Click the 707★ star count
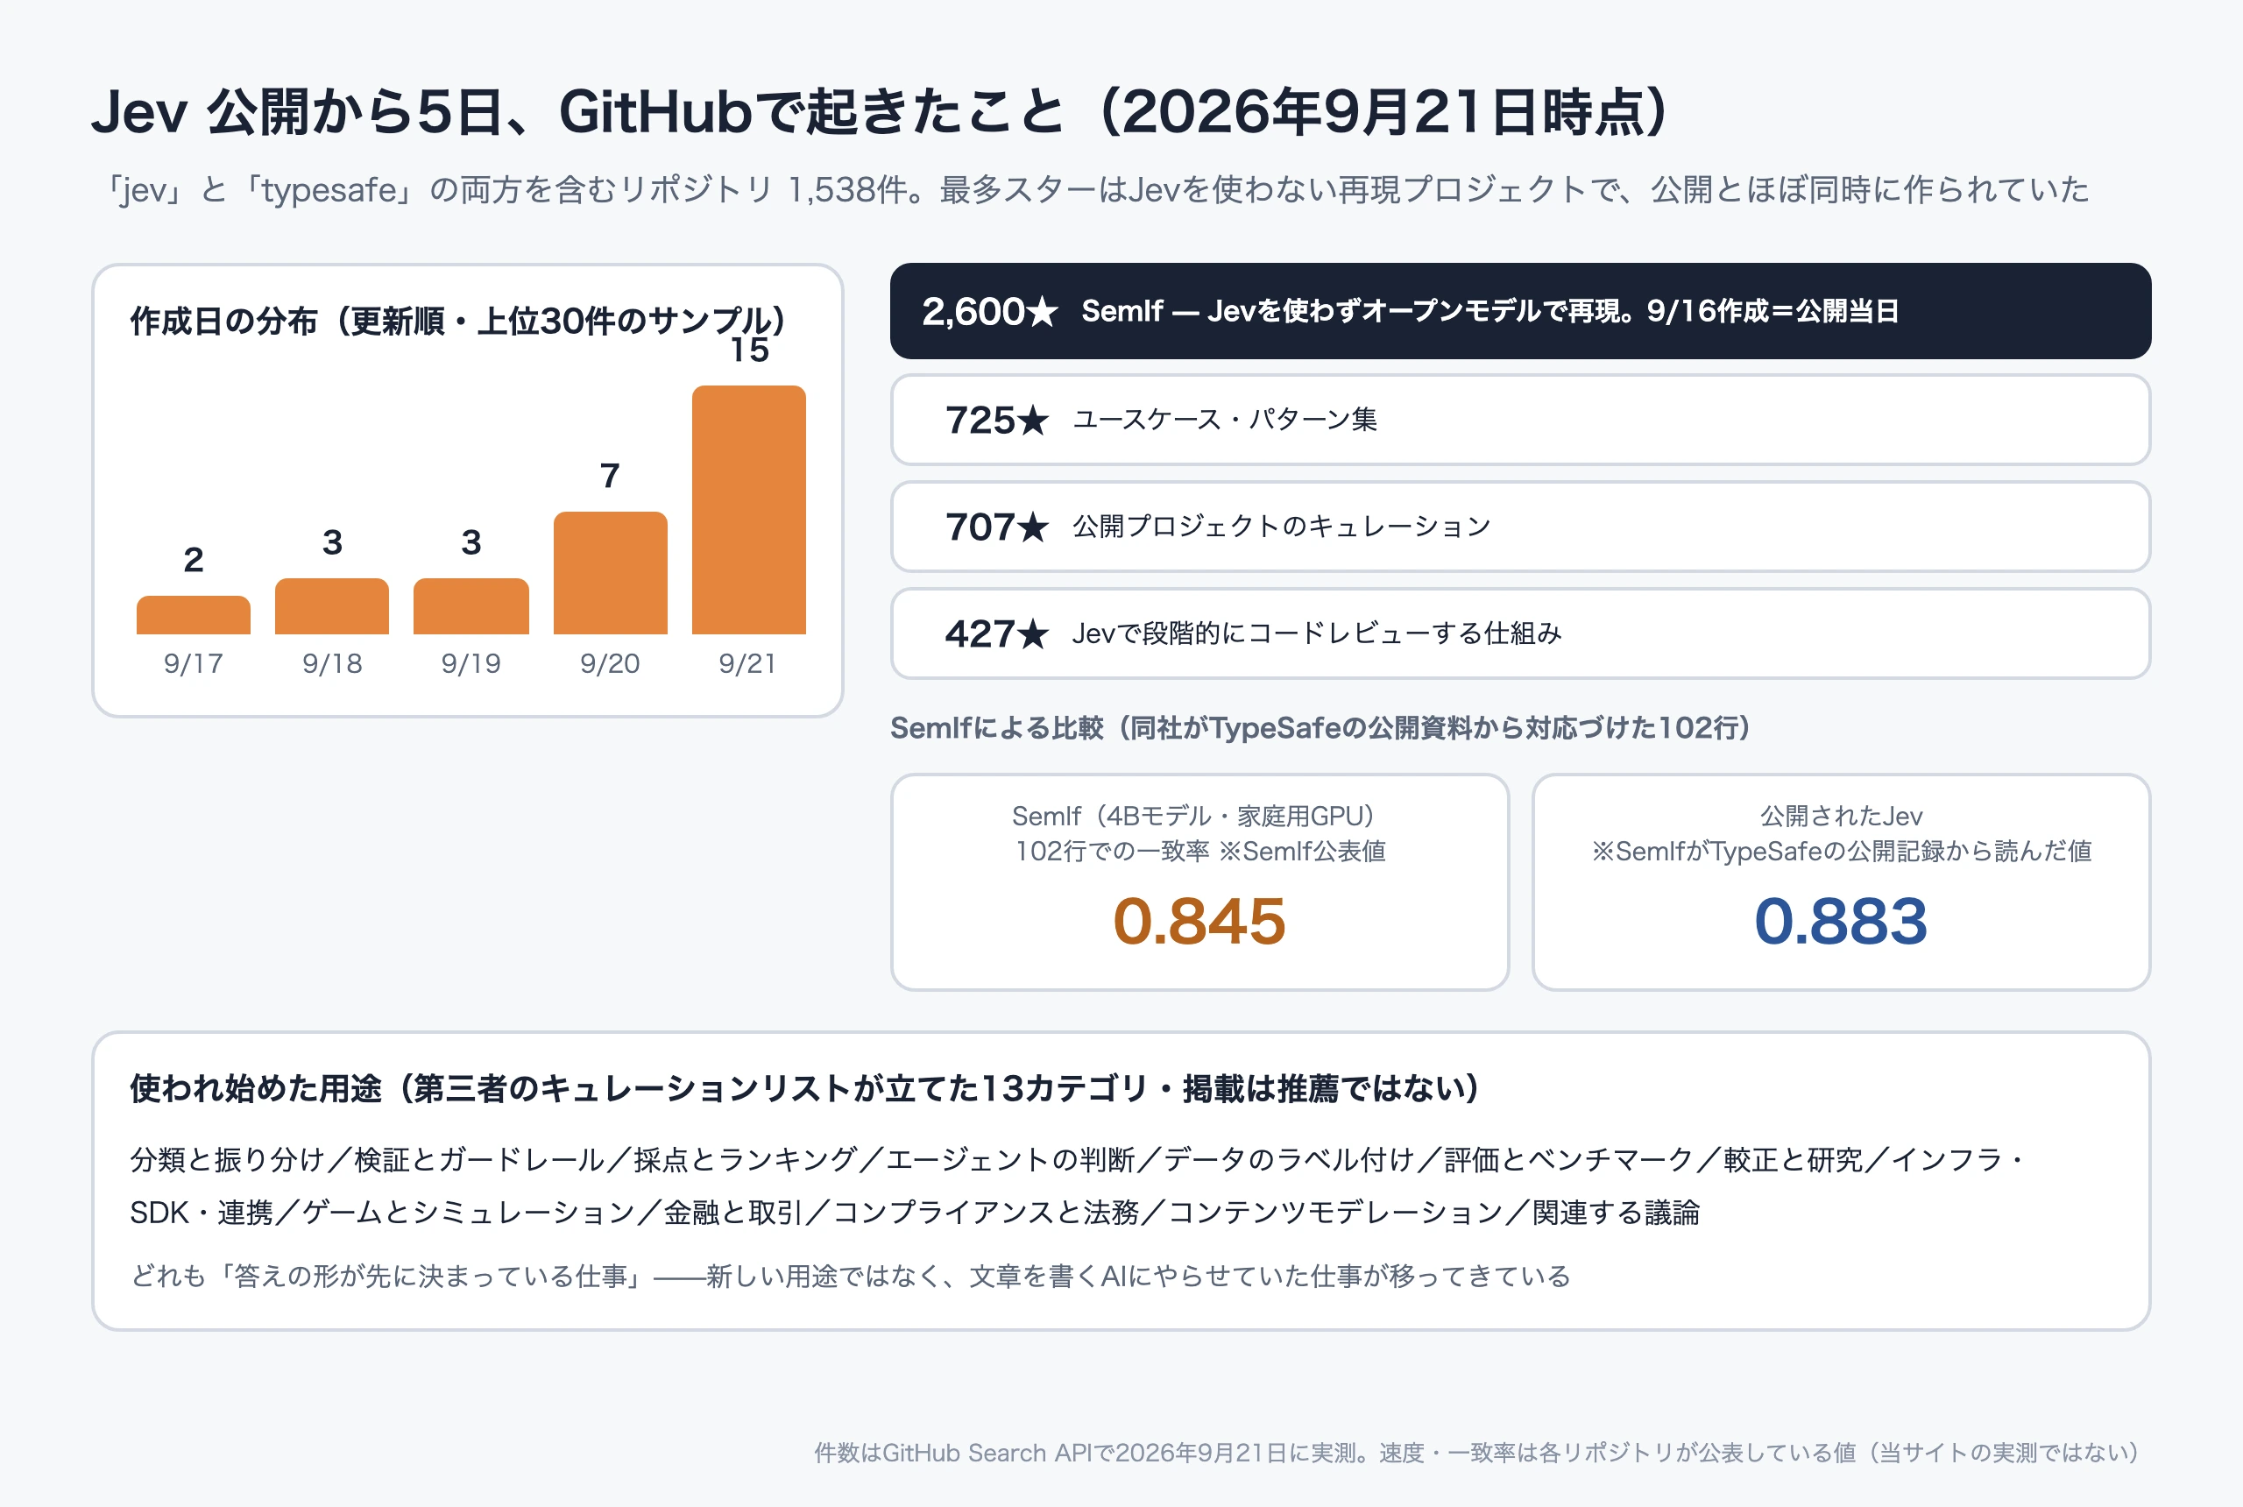 click(996, 527)
